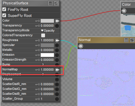Open TransparencyMode Opacity dropdown
The width and height of the screenshot is (135, 106).
pyautogui.click(x=48, y=30)
